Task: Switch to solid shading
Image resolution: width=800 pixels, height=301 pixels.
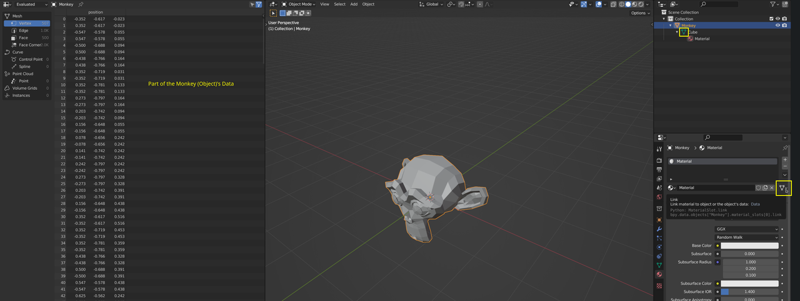Action: click(x=629, y=4)
